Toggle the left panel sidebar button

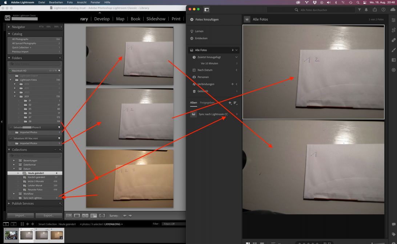pyautogui.click(x=206, y=9)
